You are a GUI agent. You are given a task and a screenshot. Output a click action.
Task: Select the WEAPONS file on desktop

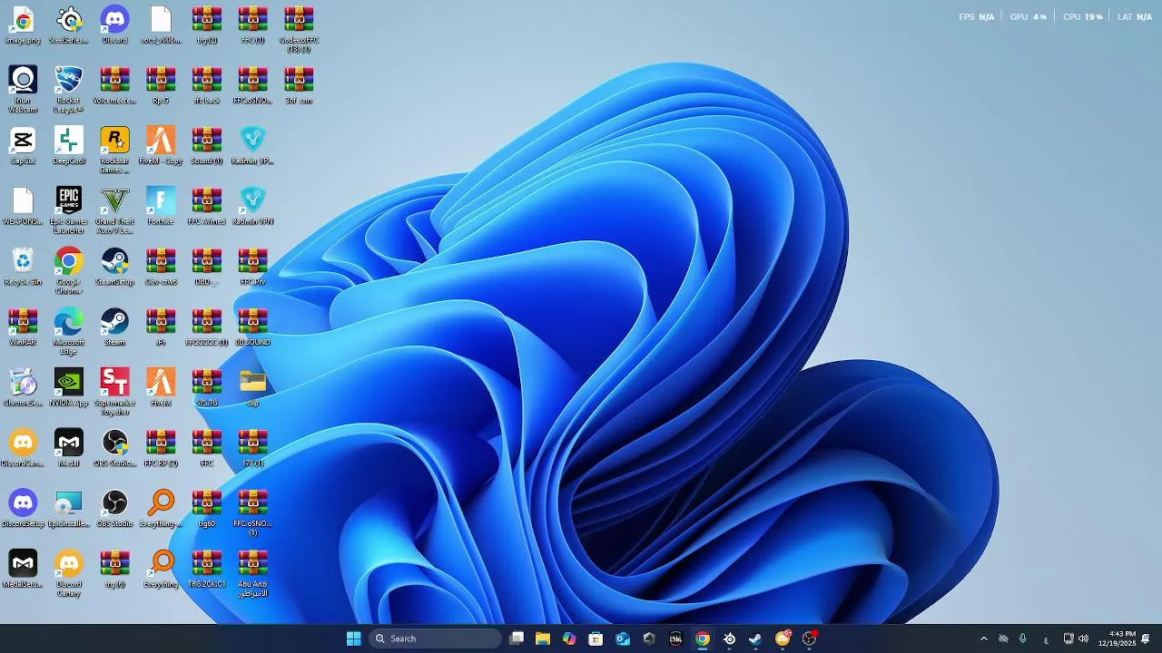tap(23, 206)
